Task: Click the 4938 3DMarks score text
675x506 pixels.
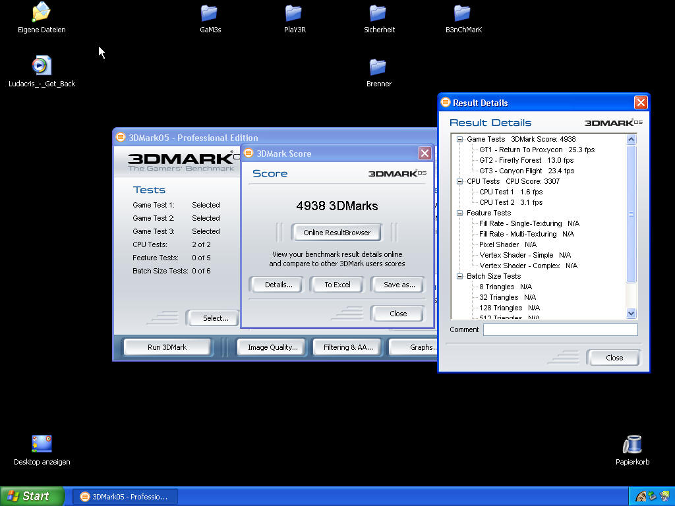Action: pos(337,206)
